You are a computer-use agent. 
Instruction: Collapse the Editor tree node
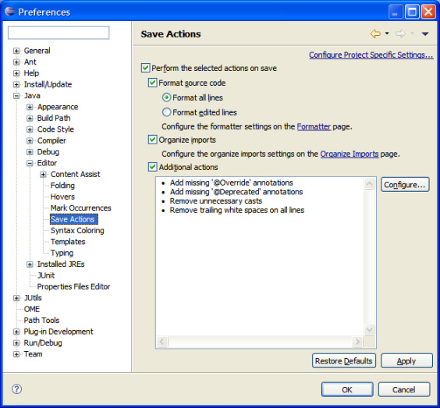(30, 163)
